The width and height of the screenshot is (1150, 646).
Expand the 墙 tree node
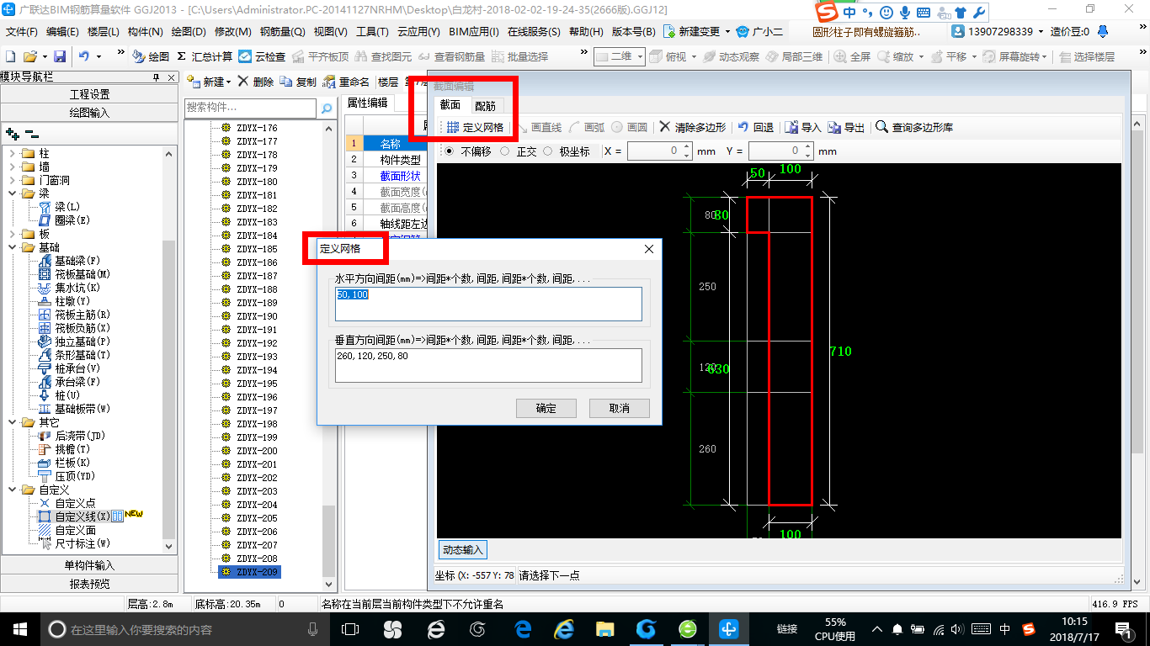point(12,167)
